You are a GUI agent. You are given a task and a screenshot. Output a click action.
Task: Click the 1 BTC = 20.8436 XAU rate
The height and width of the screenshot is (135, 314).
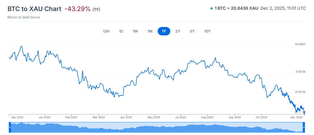coord(236,8)
